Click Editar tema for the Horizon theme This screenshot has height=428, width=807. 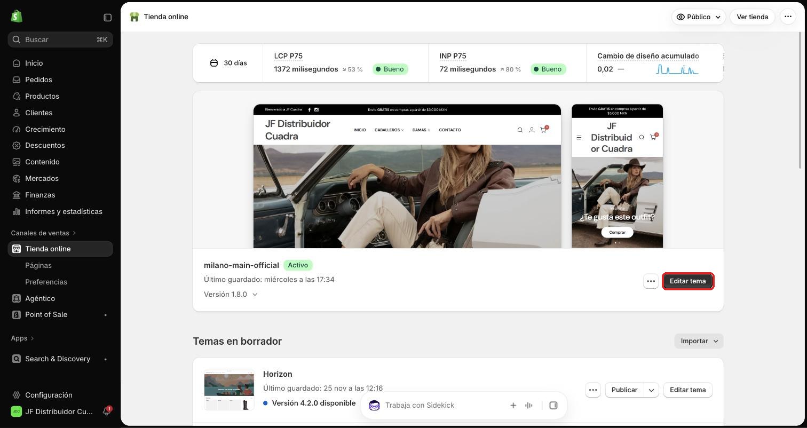(x=687, y=390)
